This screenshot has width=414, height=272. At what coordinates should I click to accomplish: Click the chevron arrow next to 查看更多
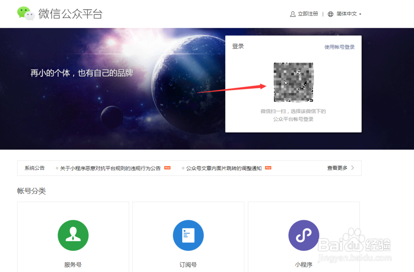(x=352, y=168)
